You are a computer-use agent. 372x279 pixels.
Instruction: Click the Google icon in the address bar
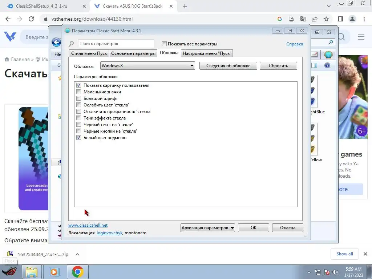coord(279,19)
